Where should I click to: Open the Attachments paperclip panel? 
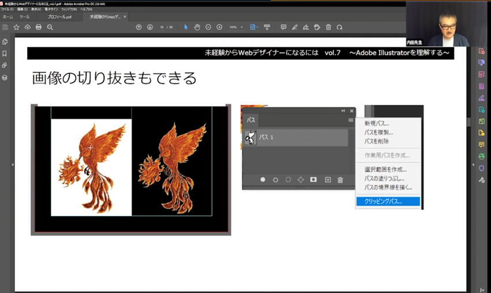pyautogui.click(x=5, y=65)
